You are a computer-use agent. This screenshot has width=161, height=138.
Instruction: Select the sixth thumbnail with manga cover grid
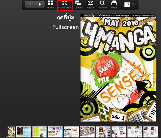(87, 132)
